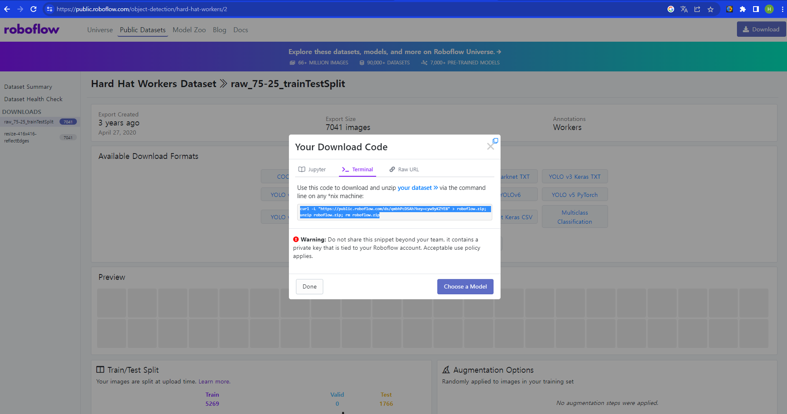The width and height of the screenshot is (787, 414).
Task: Click the roboflow logo
Action: click(31, 29)
